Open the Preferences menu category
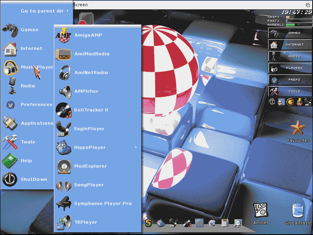This screenshot has height=235, width=313. (28, 105)
